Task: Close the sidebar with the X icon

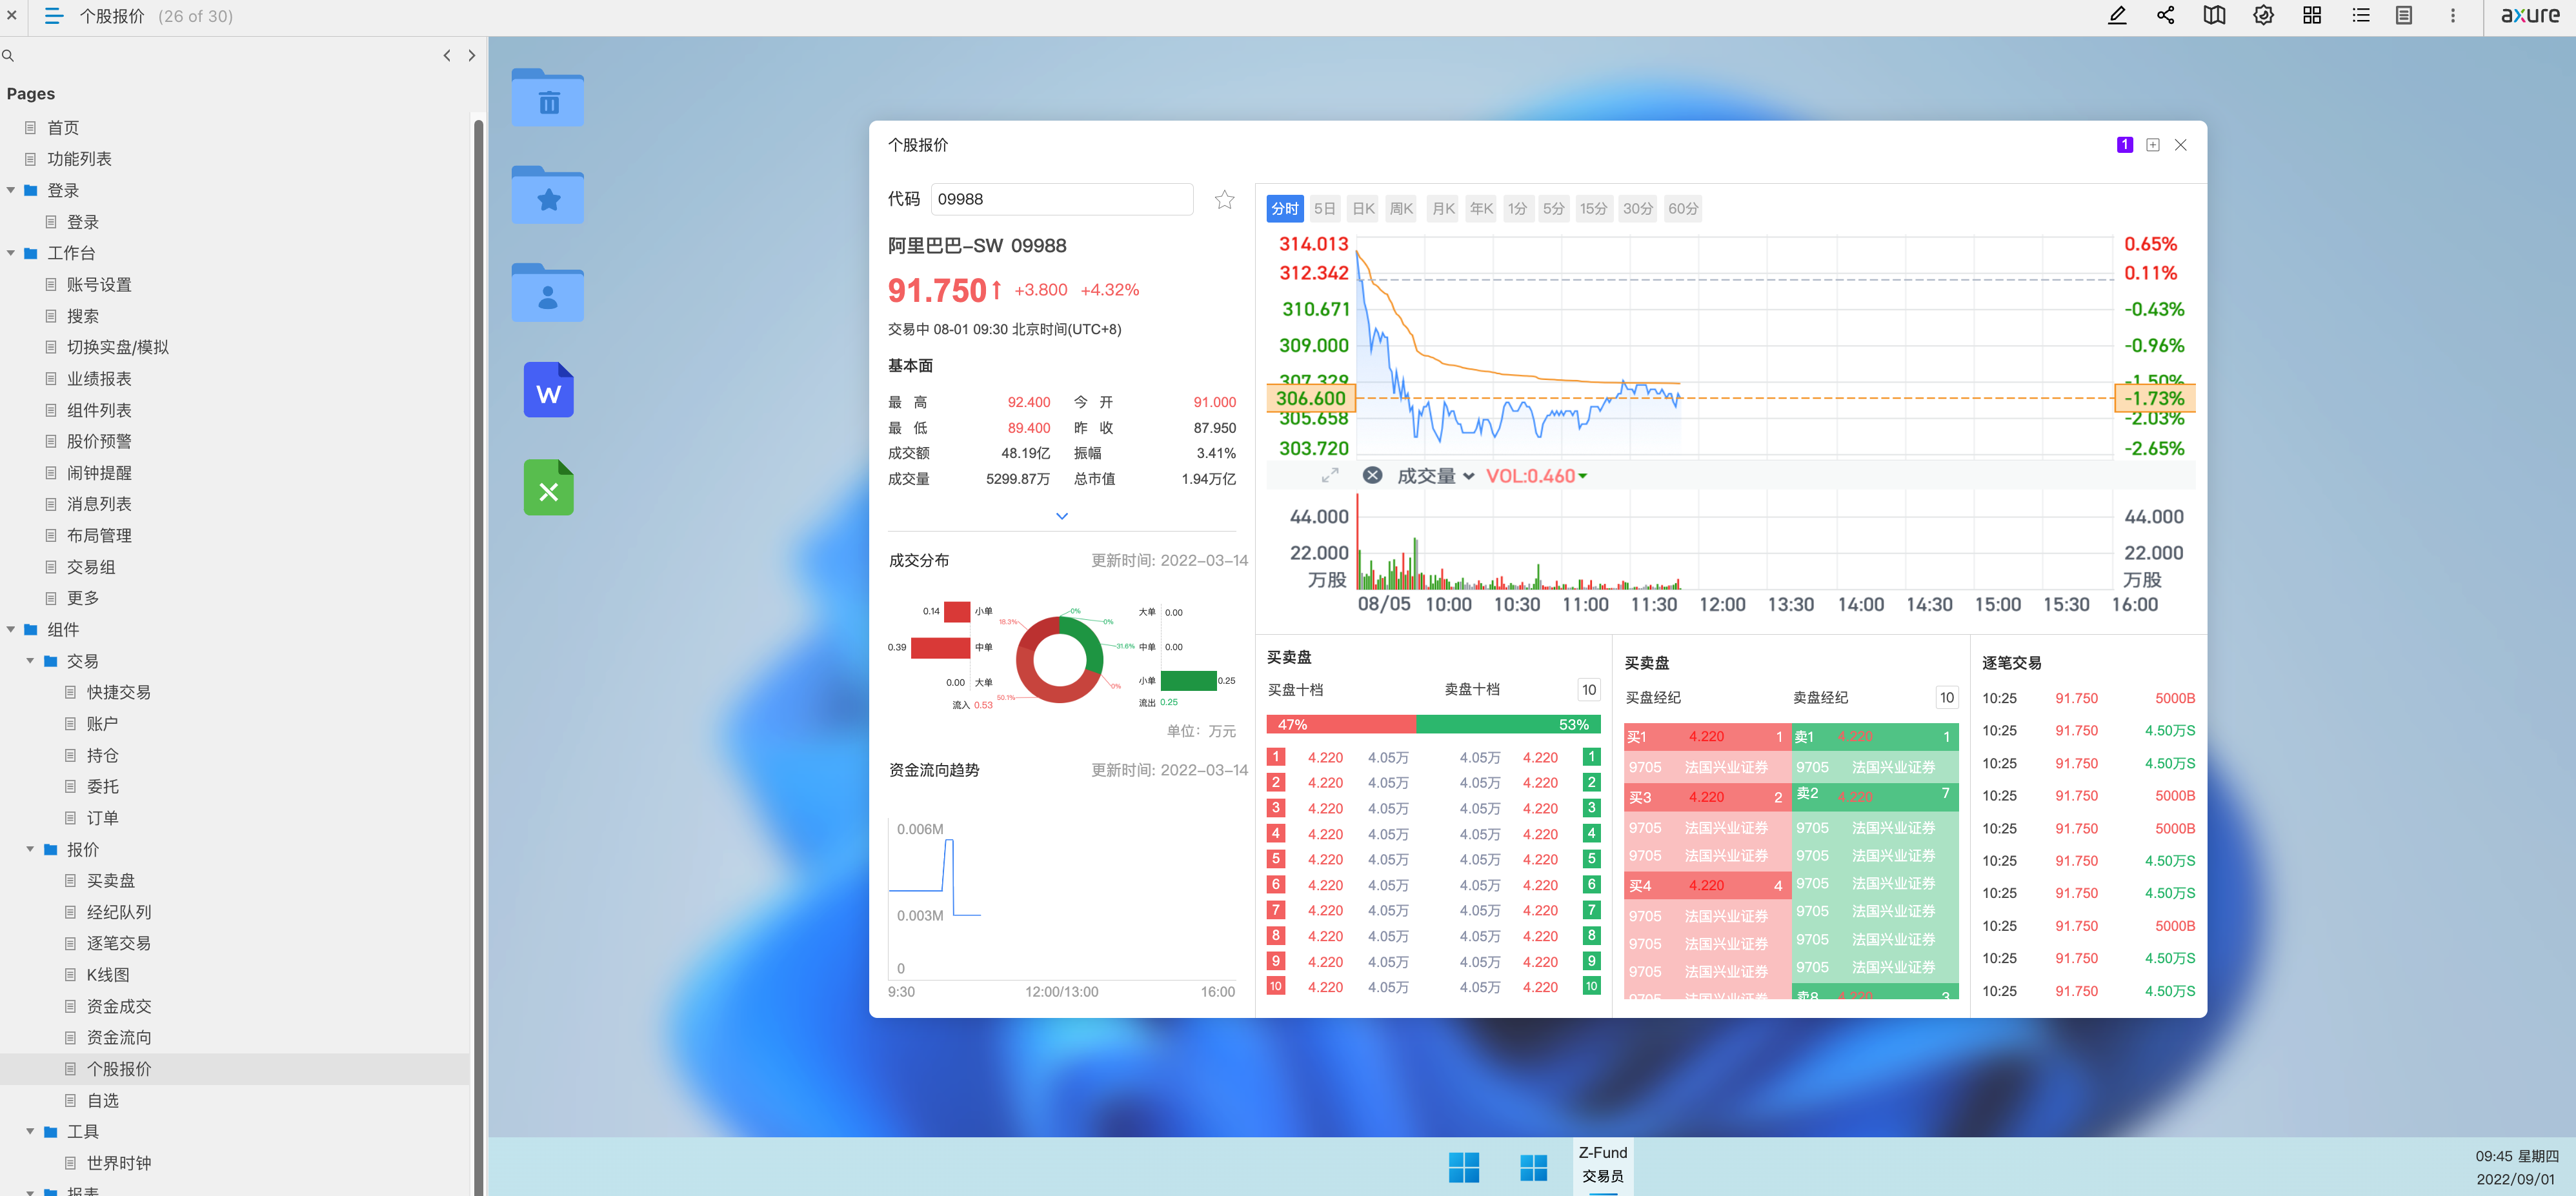Action: [x=12, y=16]
